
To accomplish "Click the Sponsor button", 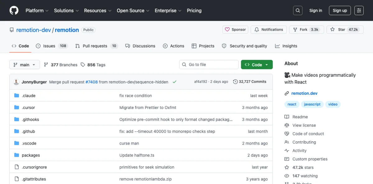I will point(235,30).
